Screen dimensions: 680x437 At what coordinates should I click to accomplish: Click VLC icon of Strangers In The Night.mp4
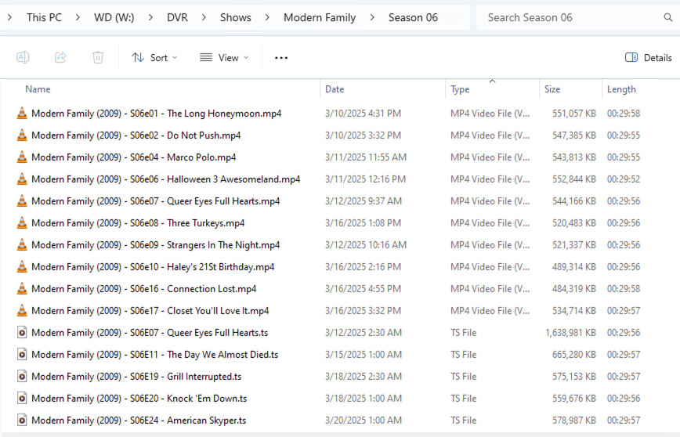click(22, 244)
